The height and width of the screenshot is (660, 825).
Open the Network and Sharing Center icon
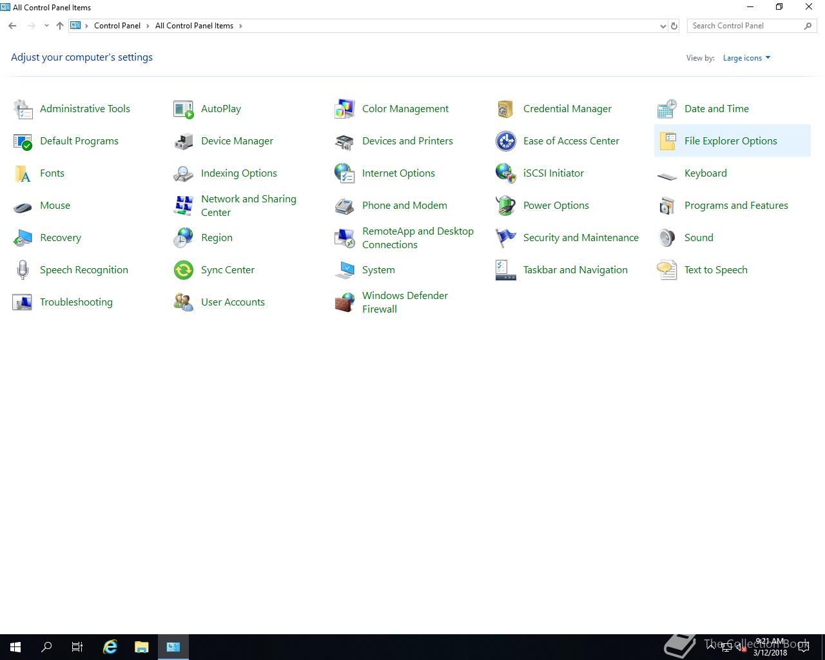click(x=184, y=206)
